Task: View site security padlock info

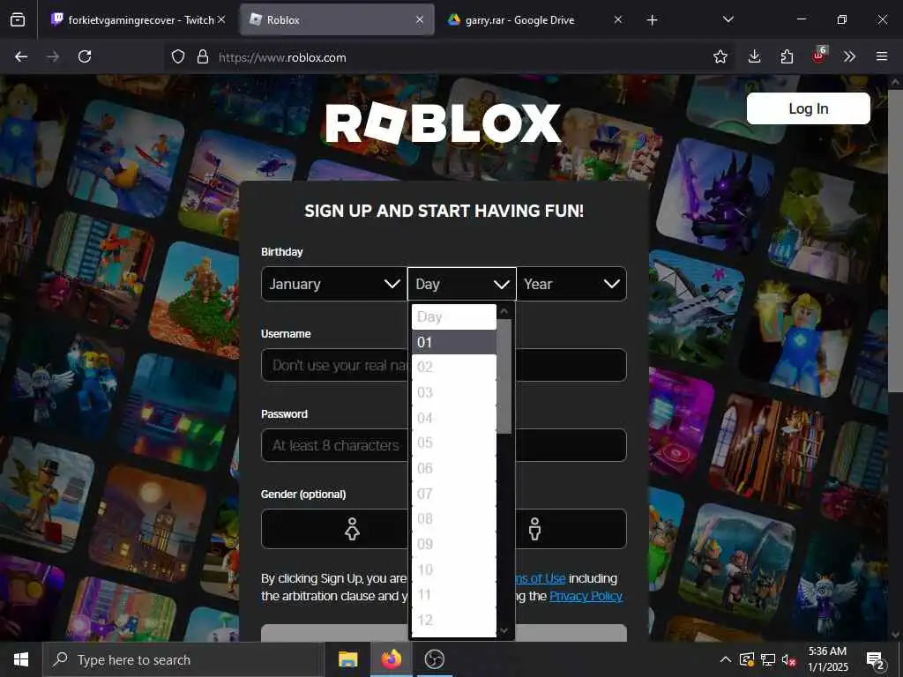Action: coord(202,56)
